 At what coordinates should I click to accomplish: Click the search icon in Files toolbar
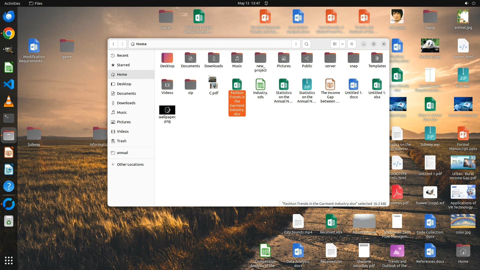(306, 44)
